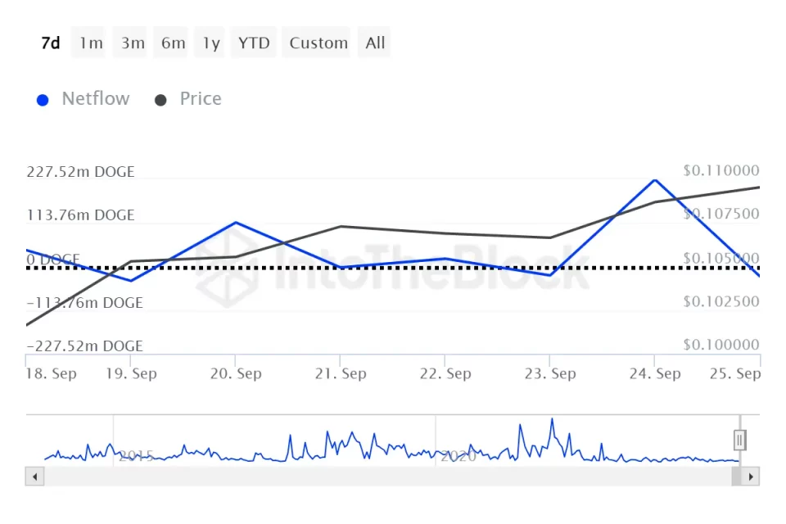Viewport: 786px width, 524px height.
Task: Click the Netflow point at 20 Sep
Action: point(236,223)
